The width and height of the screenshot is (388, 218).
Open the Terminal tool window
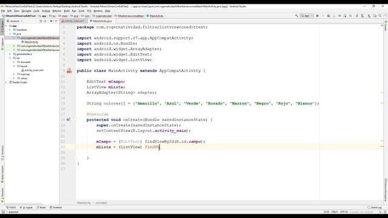[x=56, y=207]
